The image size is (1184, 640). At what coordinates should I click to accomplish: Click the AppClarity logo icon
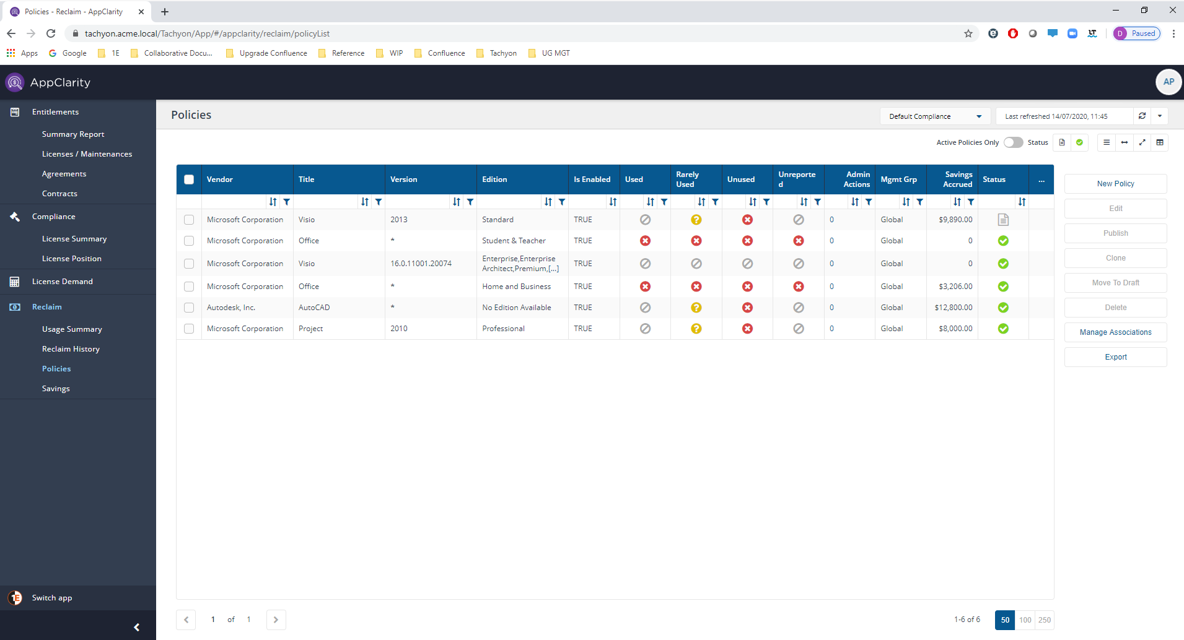[15, 82]
